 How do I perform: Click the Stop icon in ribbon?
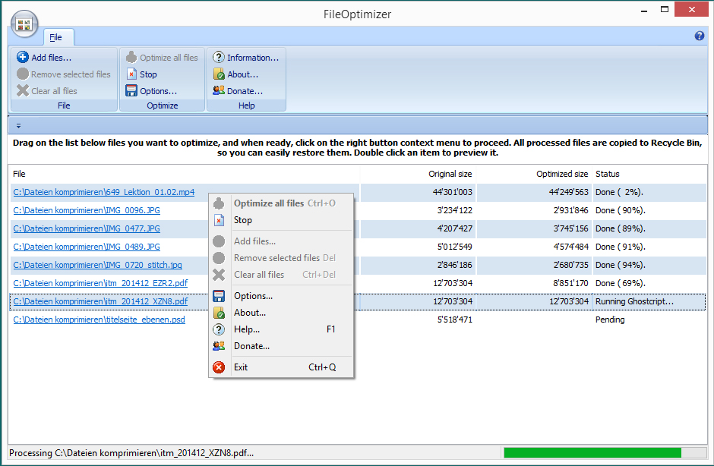tap(131, 74)
